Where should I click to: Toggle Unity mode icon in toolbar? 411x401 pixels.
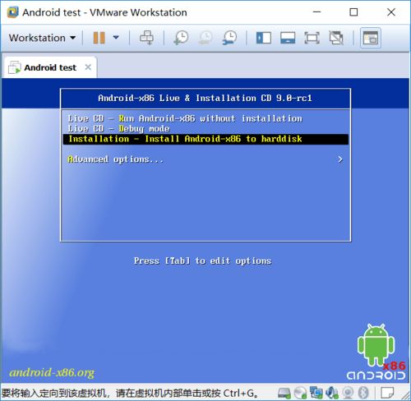click(336, 38)
